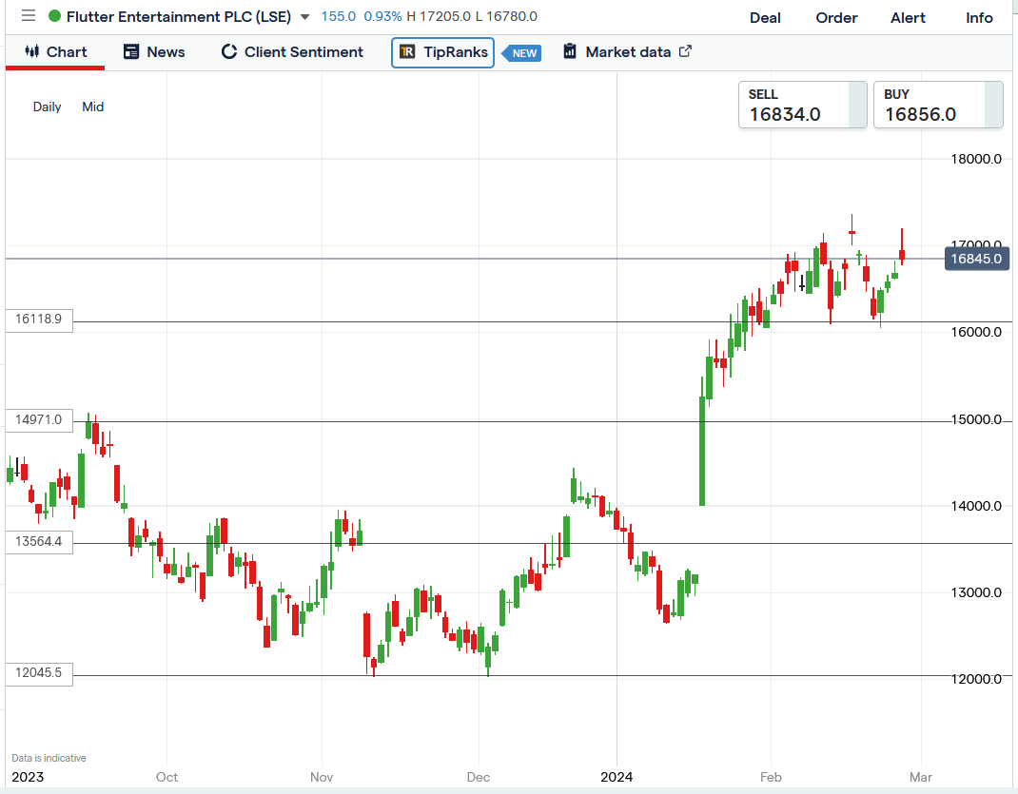This screenshot has height=794, width=1018.
Task: Click the 16000.0 price axis label
Action: tap(976, 332)
